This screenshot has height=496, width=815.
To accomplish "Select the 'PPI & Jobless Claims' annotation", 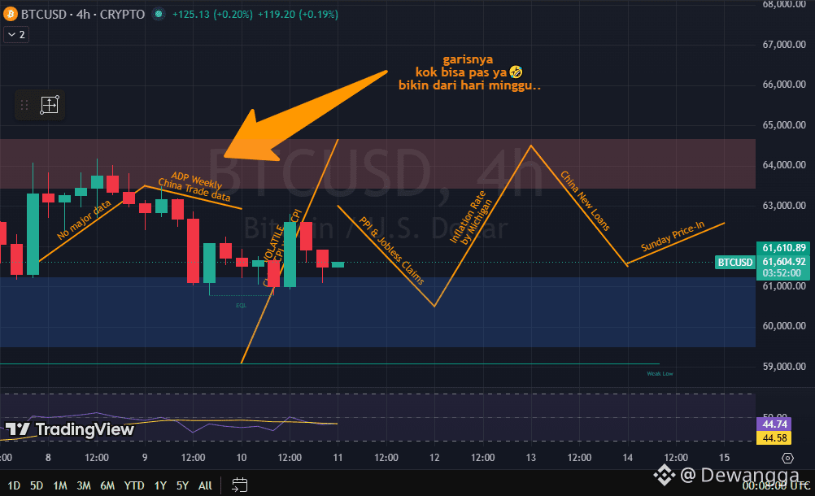I will pos(391,250).
